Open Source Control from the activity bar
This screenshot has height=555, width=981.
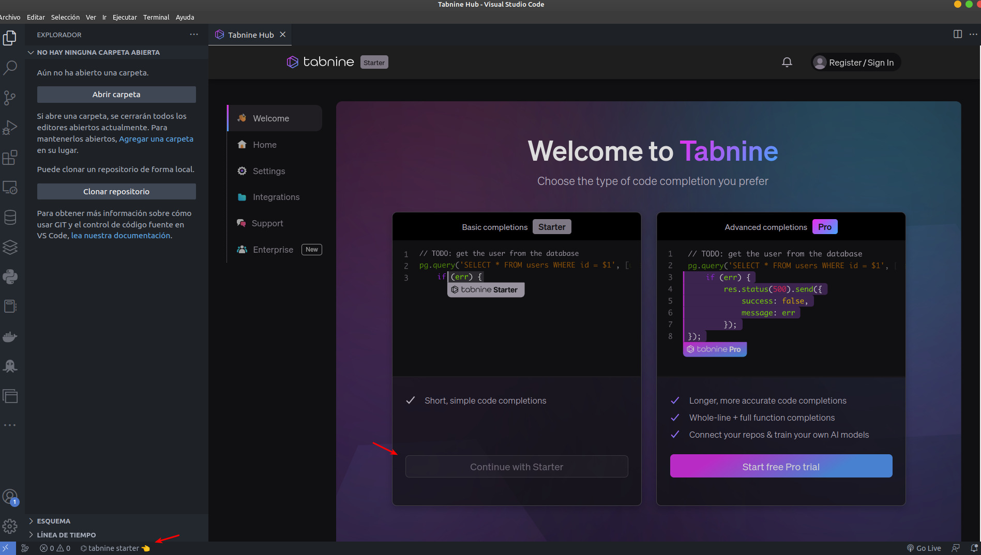click(10, 98)
